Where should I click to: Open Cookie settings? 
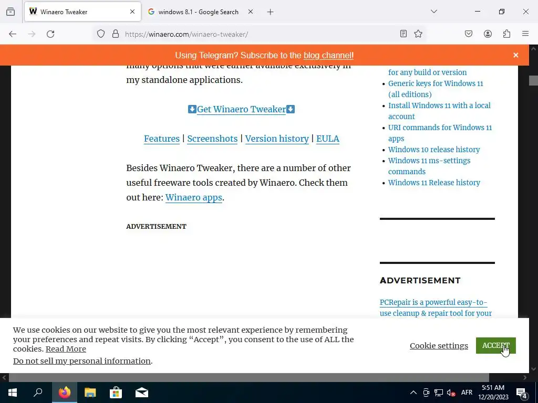pyautogui.click(x=439, y=346)
